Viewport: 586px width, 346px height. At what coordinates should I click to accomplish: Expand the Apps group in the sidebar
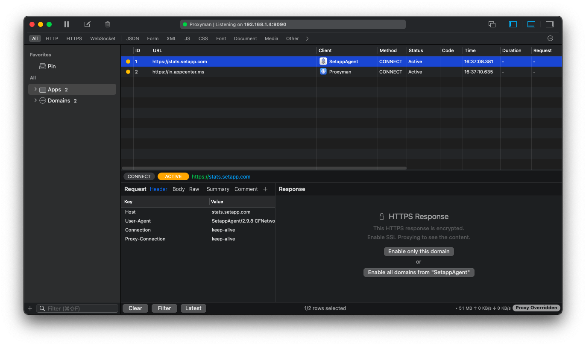click(x=36, y=89)
